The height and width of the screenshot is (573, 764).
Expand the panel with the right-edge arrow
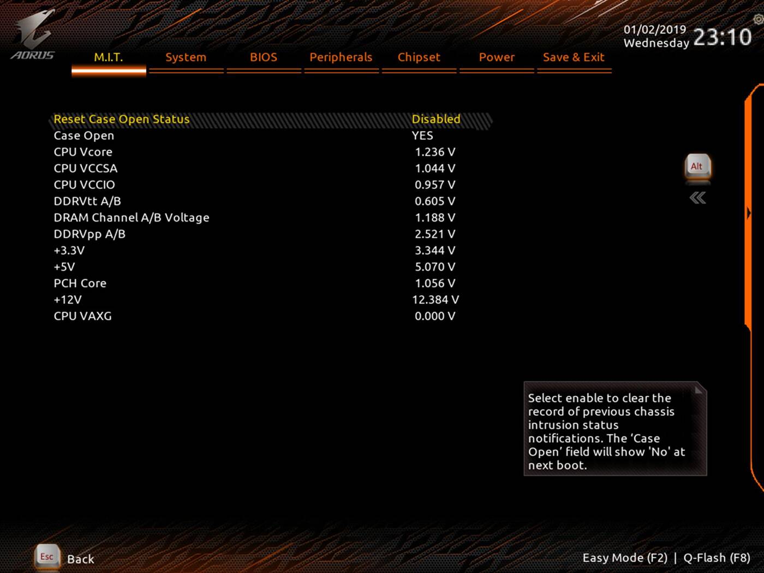click(749, 213)
